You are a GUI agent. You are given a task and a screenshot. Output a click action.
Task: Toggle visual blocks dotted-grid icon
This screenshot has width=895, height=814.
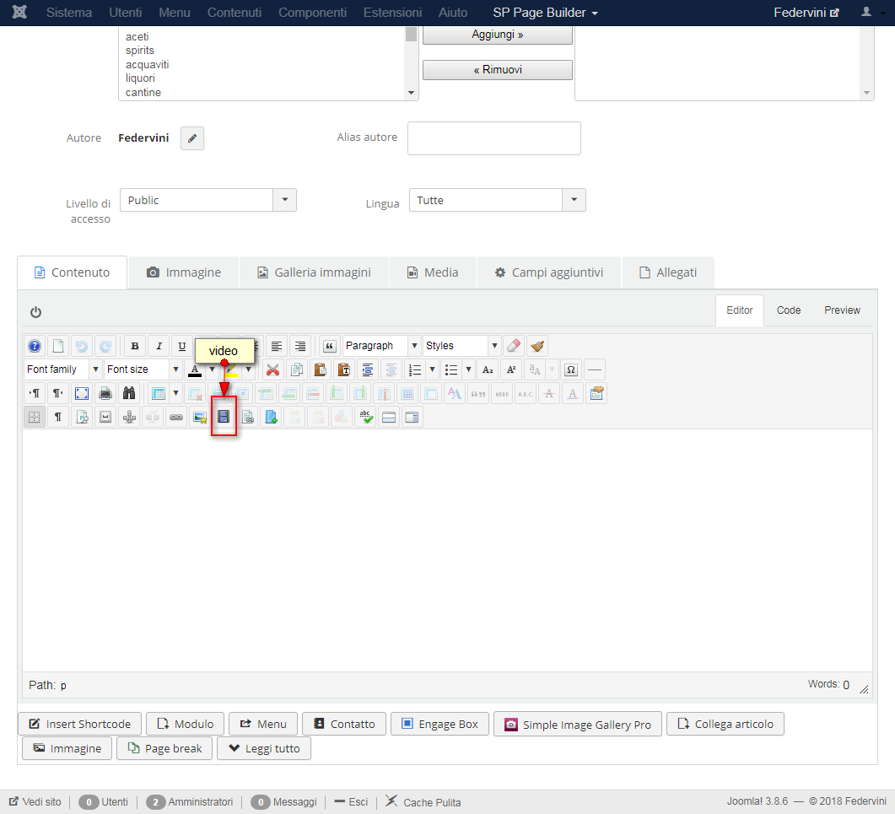click(35, 418)
